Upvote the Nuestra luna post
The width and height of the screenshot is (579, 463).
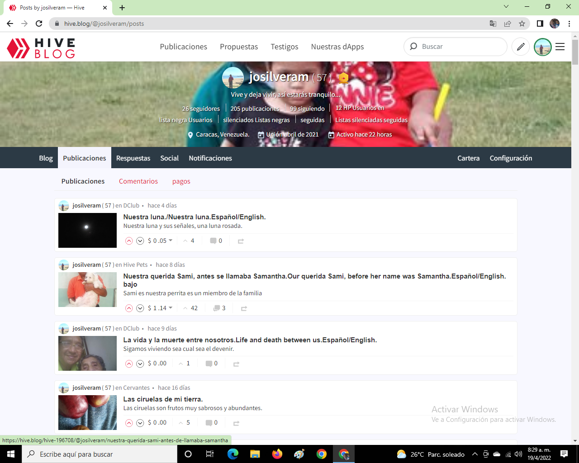pyautogui.click(x=129, y=241)
